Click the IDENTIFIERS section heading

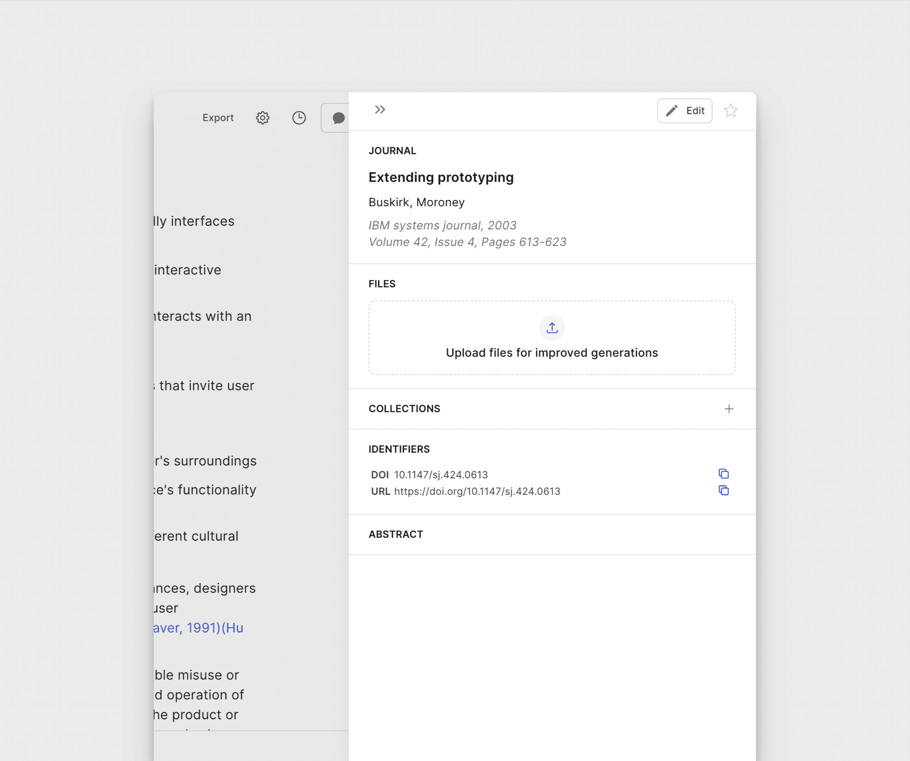399,450
